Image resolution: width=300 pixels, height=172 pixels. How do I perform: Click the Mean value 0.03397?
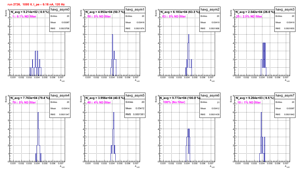(290, 108)
